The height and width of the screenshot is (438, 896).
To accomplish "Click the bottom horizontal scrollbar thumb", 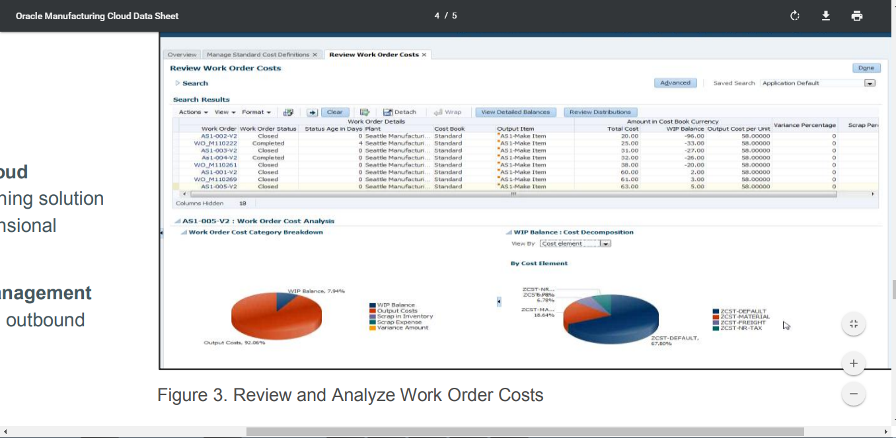I will tap(525, 431).
